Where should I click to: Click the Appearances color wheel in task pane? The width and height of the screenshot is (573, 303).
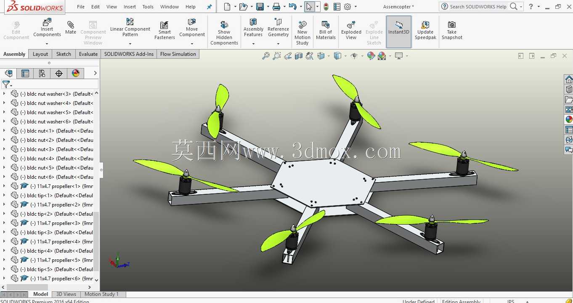(x=569, y=119)
